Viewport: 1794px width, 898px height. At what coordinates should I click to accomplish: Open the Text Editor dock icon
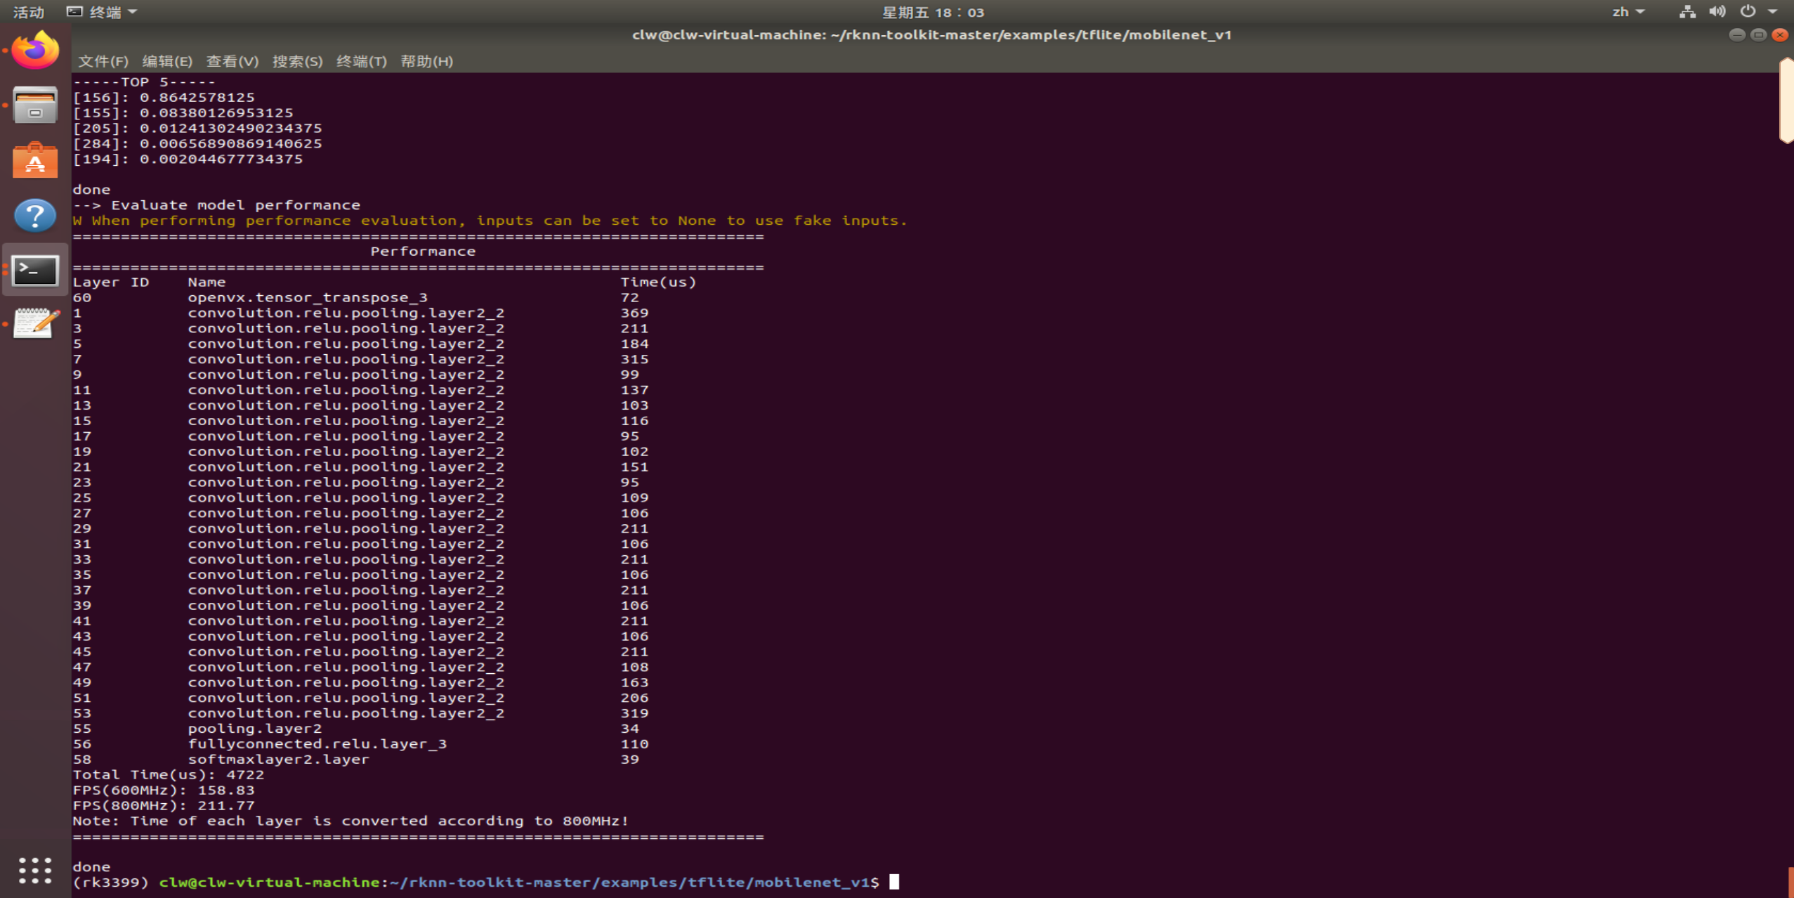pos(35,324)
